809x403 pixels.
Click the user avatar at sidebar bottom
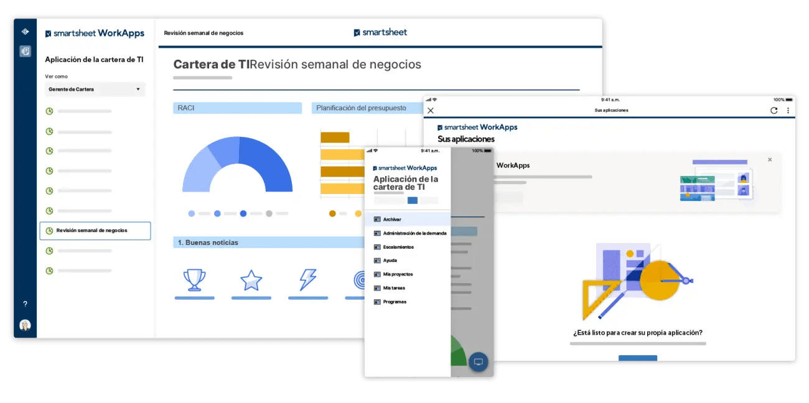point(24,325)
